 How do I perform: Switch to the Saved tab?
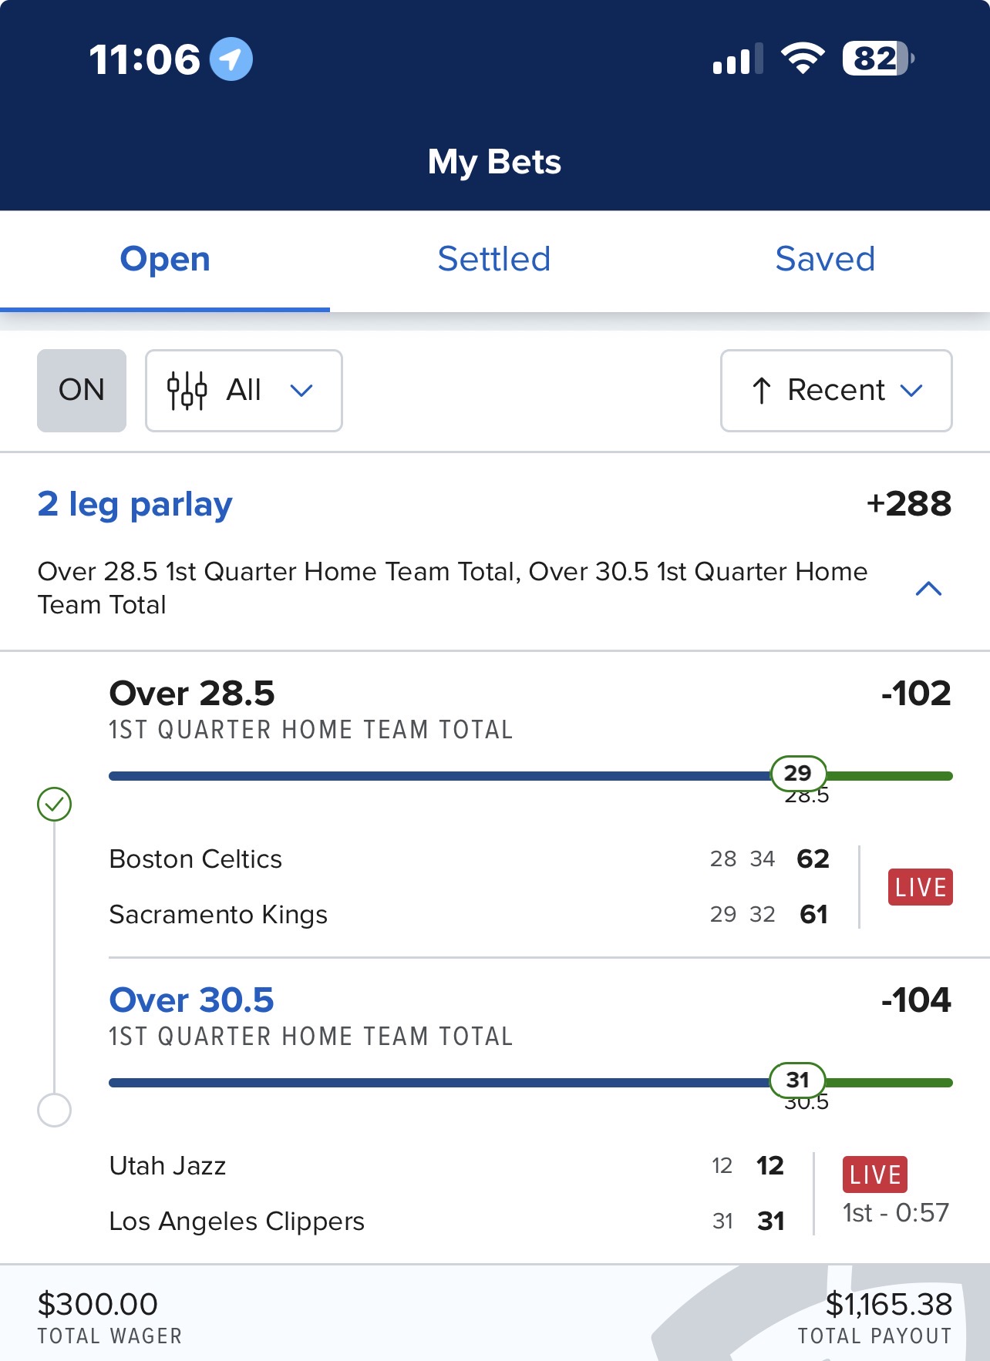point(825,259)
